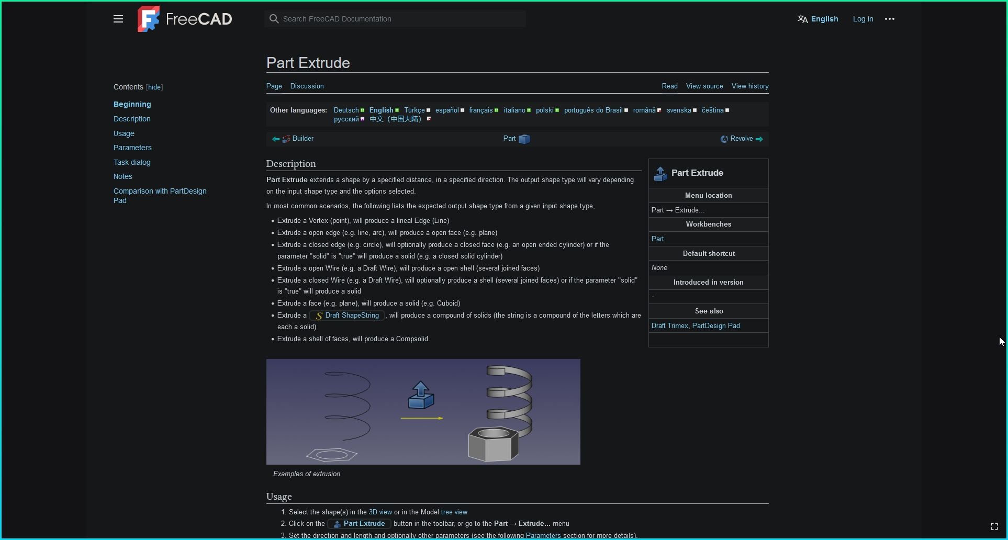This screenshot has width=1008, height=540.
Task: Switch language to română
Action: [x=644, y=110]
